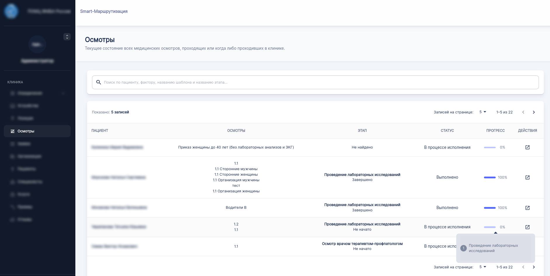Viewport: 550px width, 276px height.
Task: Open details for the Водители В examination row
Action: pyautogui.click(x=527, y=208)
